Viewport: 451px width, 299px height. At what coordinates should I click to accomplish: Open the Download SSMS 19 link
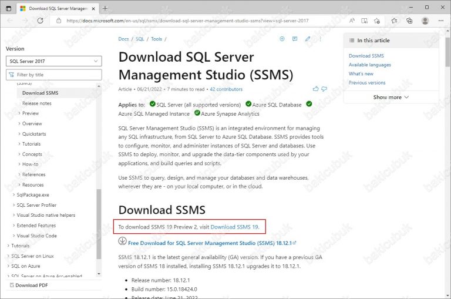click(234, 226)
